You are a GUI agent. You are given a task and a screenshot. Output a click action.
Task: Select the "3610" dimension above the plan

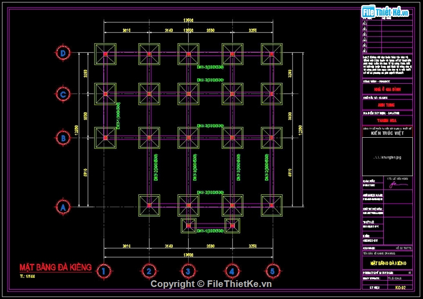(126, 30)
